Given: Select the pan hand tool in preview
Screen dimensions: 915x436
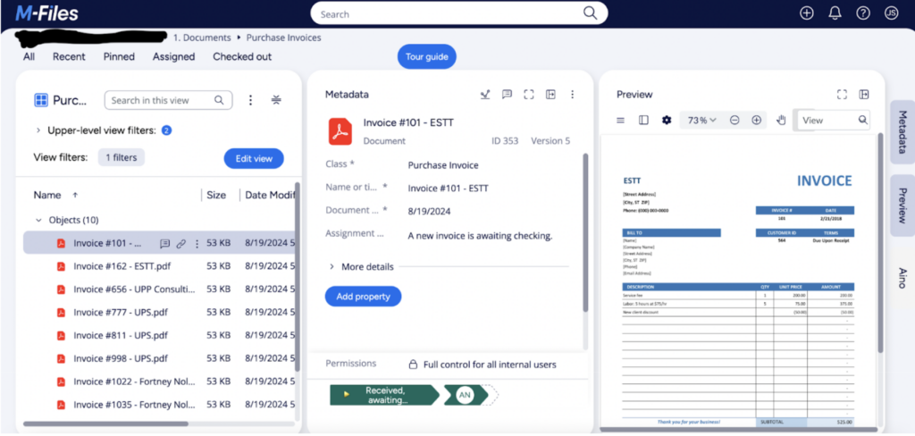Looking at the screenshot, I should point(781,121).
